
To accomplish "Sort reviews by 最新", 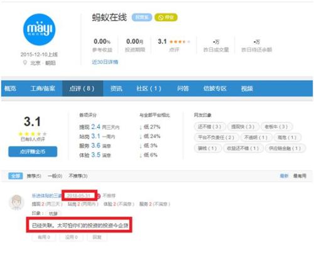I will tap(284, 176).
